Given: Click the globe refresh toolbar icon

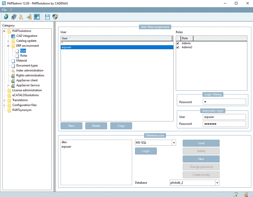Looking at the screenshot, I should 6,17.
